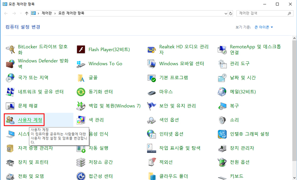Open 네트워크 및 공유 센터 icon
Image resolution: width=297 pixels, height=180 pixels.
point(10,92)
